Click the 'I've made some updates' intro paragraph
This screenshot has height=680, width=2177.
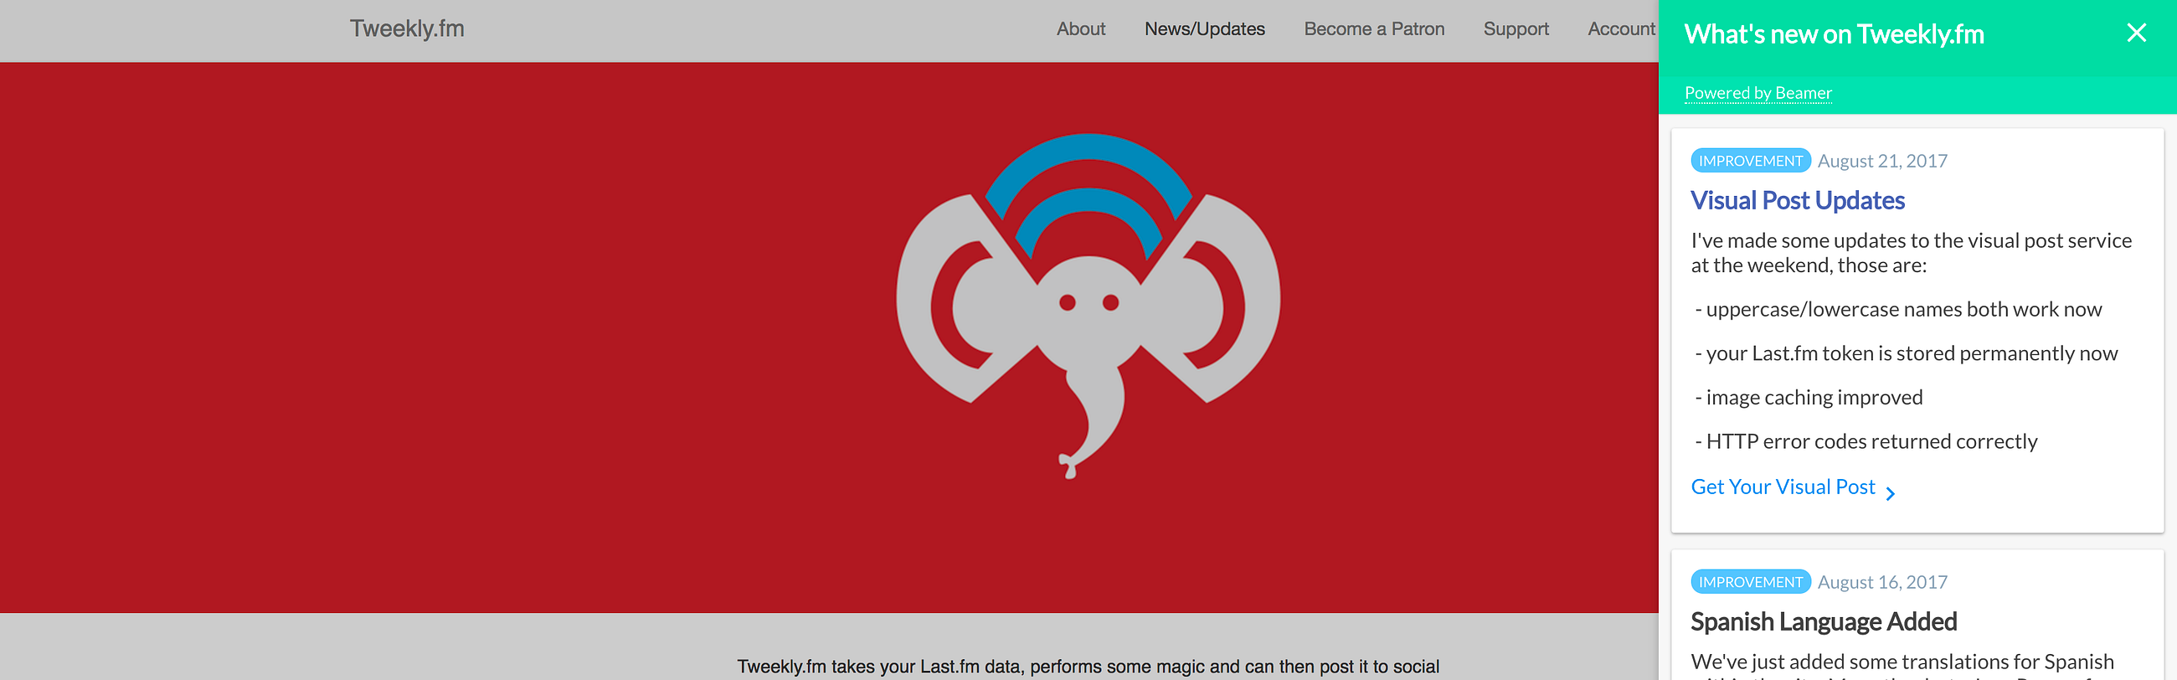click(1911, 253)
